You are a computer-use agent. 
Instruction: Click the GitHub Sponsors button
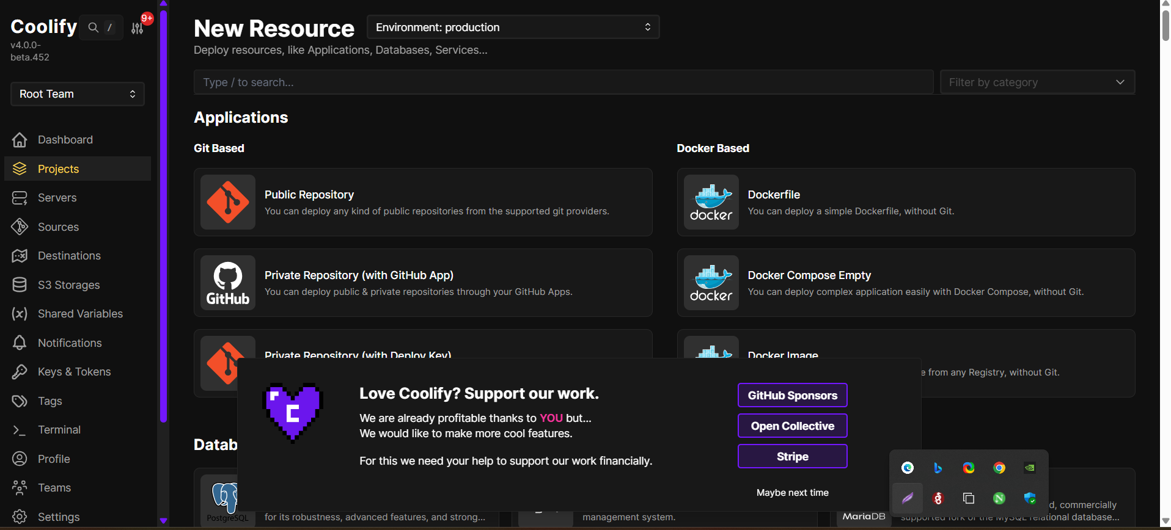tap(792, 396)
